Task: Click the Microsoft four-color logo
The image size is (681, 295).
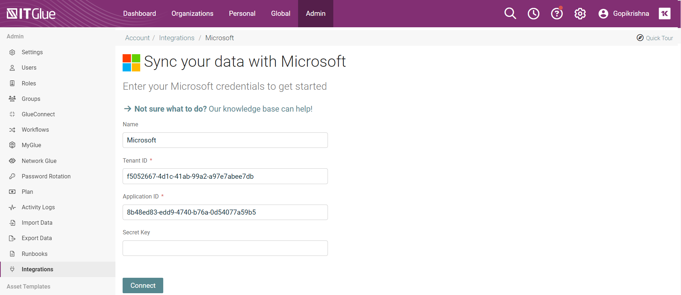Action: 131,63
